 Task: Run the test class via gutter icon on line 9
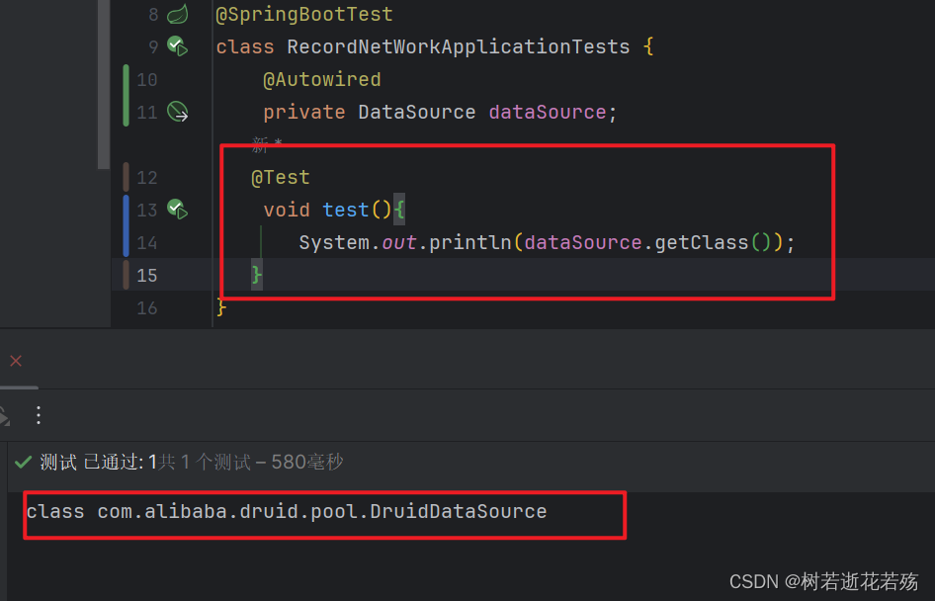(179, 45)
